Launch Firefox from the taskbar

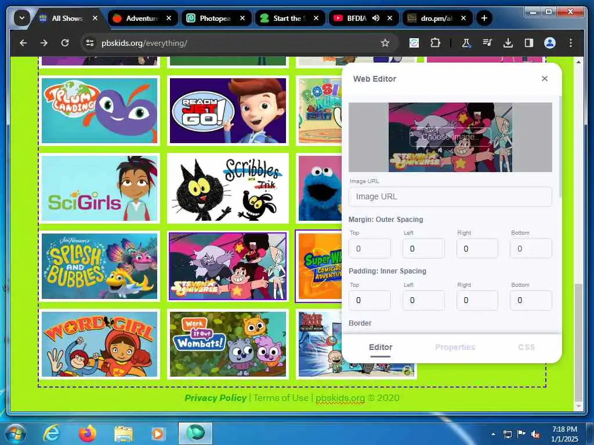point(88,433)
